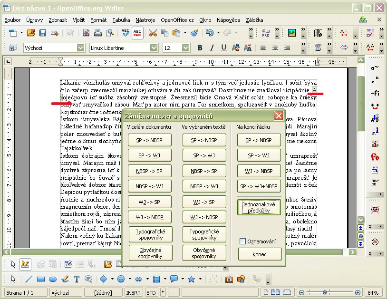Image resolution: width=387 pixels, height=299 pixels.
Task: Expand Stars shapes dropdown arrow
Action: coord(200,279)
